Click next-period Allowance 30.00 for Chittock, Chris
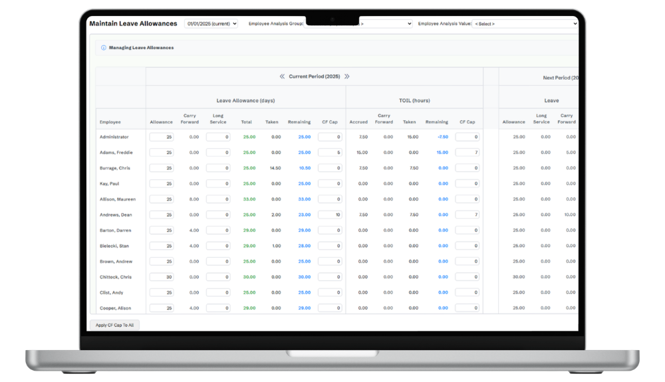This screenshot has width=665, height=382. [519, 277]
